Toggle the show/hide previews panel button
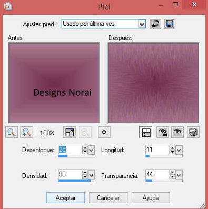Screen dimensions: 208x209 pos(146,132)
